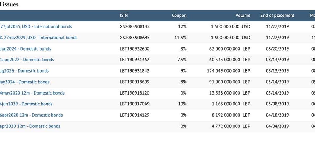Click the ISIN code XS2083908132
Screen dimensions: 315x148
click(x=134, y=26)
